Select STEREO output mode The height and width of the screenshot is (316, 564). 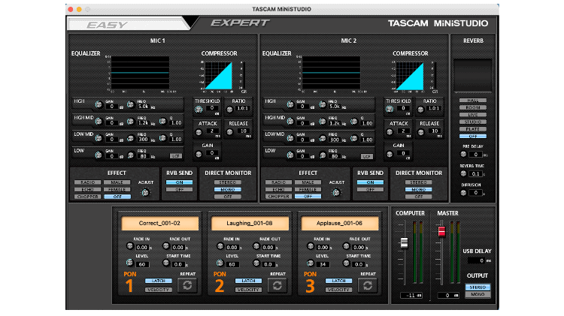pos(478,287)
